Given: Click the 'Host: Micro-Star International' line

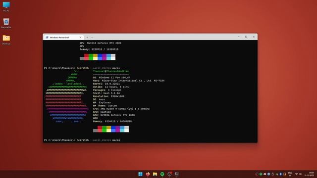Looking at the screenshot, I should [x=129, y=81].
